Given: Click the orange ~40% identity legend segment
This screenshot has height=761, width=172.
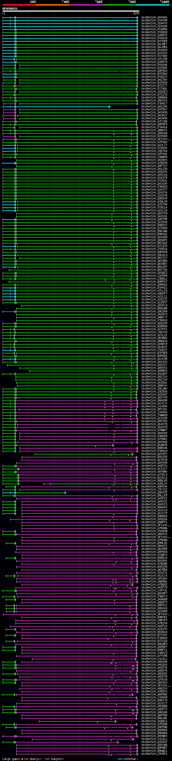Looking at the screenshot, I should tap(53, 5).
